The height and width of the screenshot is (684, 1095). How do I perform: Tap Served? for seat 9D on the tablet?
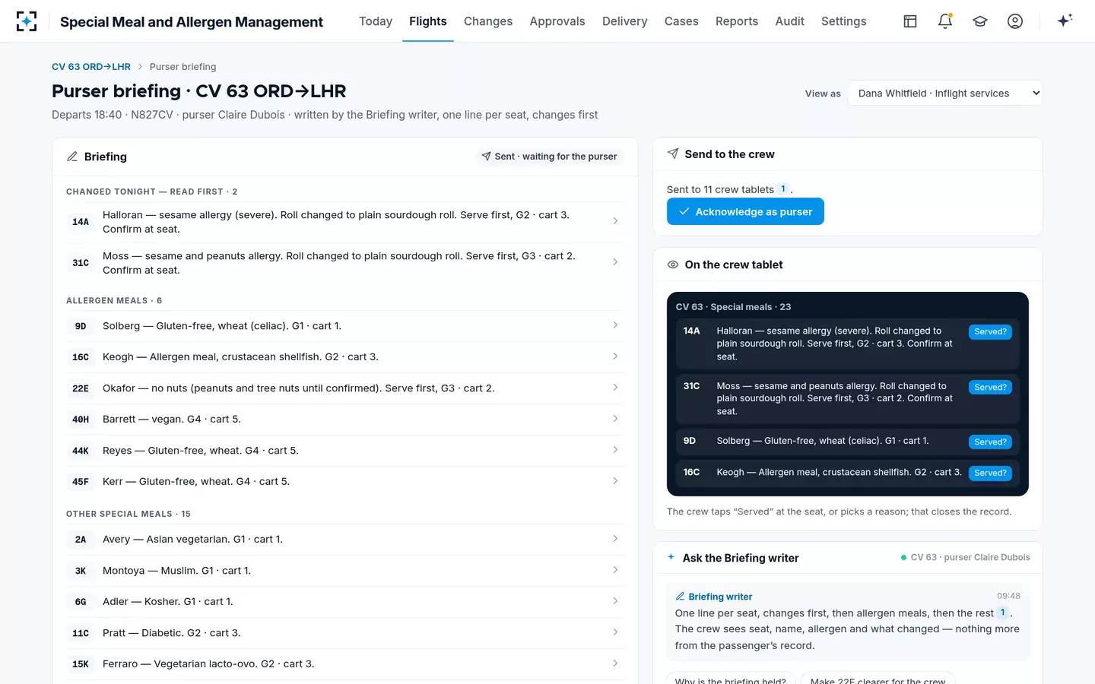coord(990,442)
